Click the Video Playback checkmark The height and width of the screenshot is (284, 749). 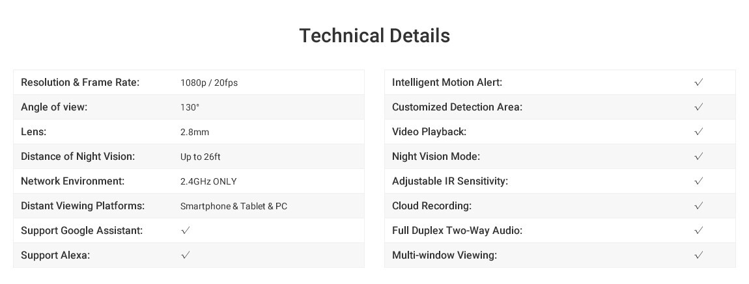point(698,131)
